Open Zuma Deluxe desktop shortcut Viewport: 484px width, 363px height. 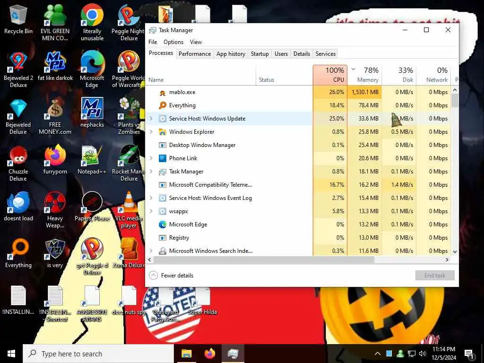[x=129, y=253]
